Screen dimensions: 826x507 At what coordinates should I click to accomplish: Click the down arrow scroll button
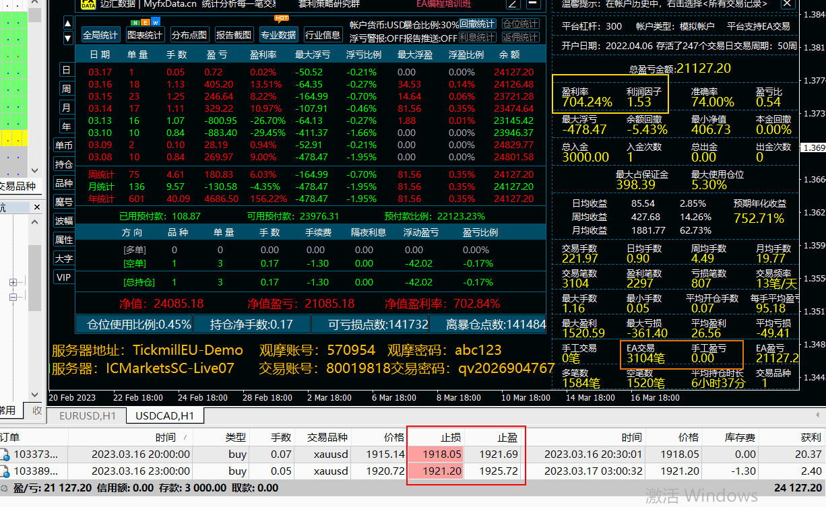[68, 39]
